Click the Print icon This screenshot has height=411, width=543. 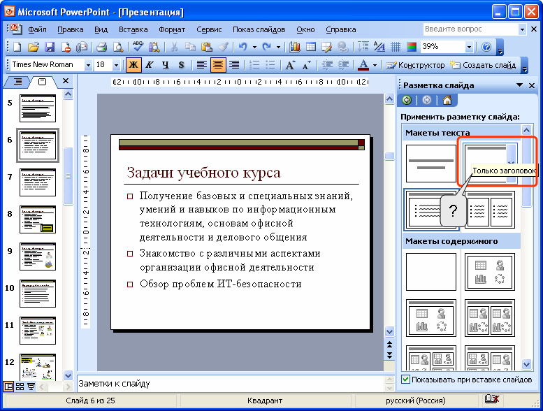pos(101,47)
